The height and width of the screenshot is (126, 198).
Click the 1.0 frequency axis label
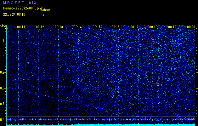[3, 57]
